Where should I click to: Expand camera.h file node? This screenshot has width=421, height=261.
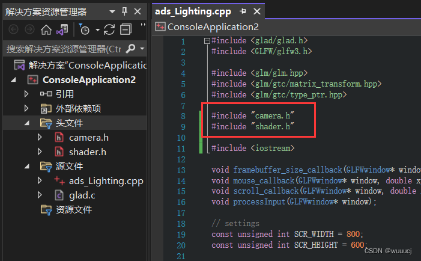(40, 137)
